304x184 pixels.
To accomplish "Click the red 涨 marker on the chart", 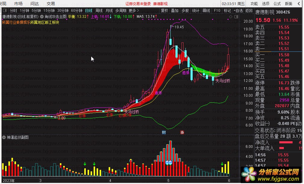I will tap(182, 133).
